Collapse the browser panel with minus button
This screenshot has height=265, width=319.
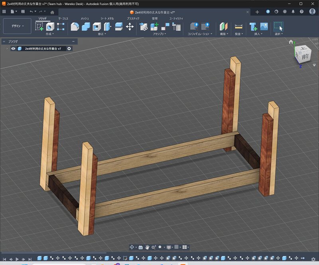pyautogui.click(x=73, y=42)
